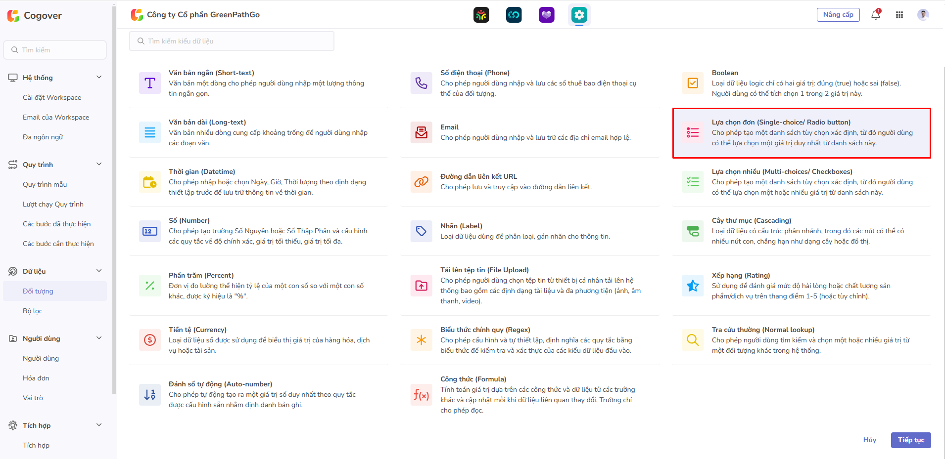
Task: Collapse the Quy trình sidebar section
Action: pos(99,164)
